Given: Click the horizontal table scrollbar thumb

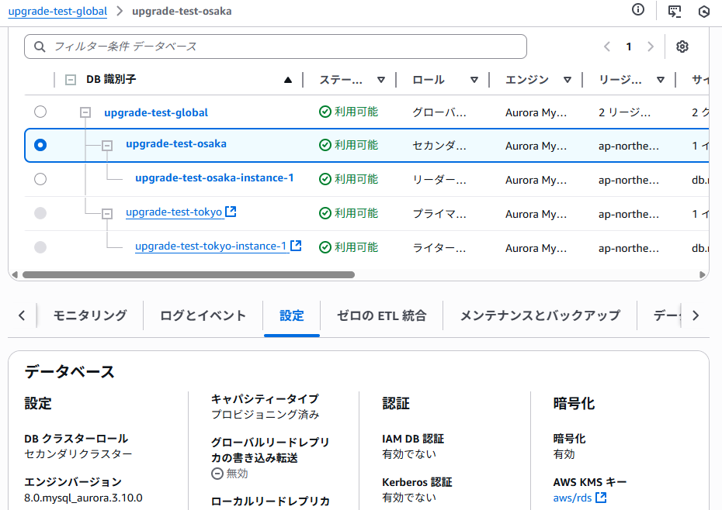Looking at the screenshot, I should pyautogui.click(x=189, y=274).
